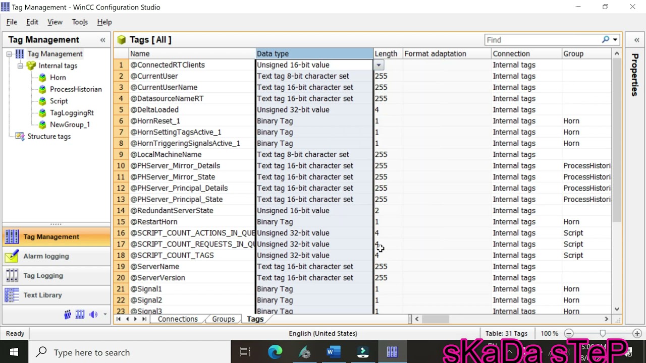Click the user archive icon in navigation footer
The image size is (646, 363).
coord(80,315)
